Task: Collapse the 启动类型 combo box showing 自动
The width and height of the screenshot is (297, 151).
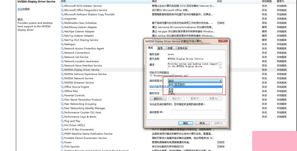Action: coord(195,81)
